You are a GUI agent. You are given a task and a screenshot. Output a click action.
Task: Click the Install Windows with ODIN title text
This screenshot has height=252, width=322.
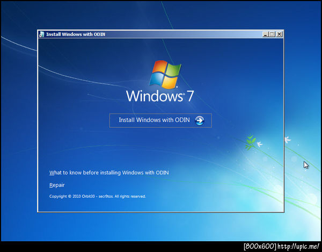(x=76, y=34)
